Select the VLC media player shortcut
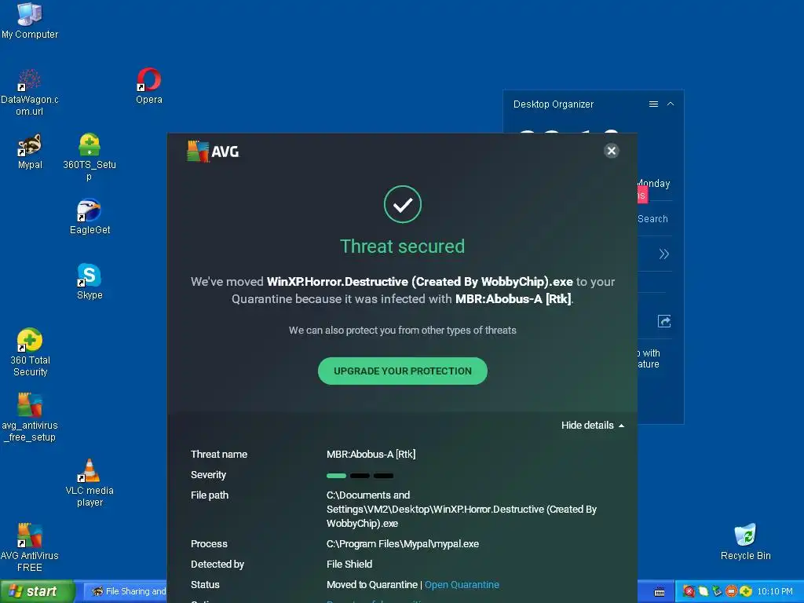The height and width of the screenshot is (603, 804). pos(90,483)
